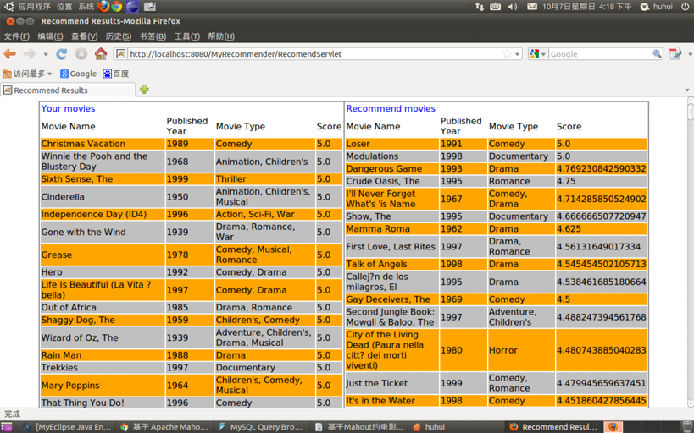Open Google bookmark link
Screen dimensions: 694x433
[78, 74]
